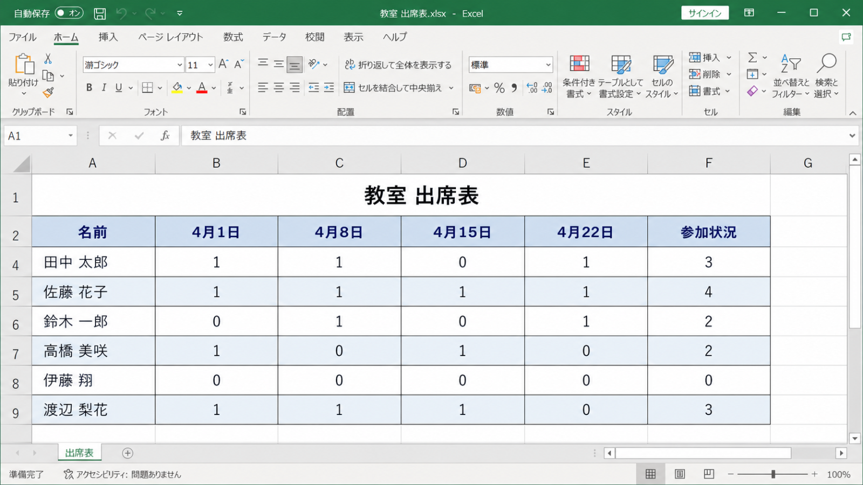
Task: Toggle middle vertical alignment icon
Action: (x=278, y=64)
